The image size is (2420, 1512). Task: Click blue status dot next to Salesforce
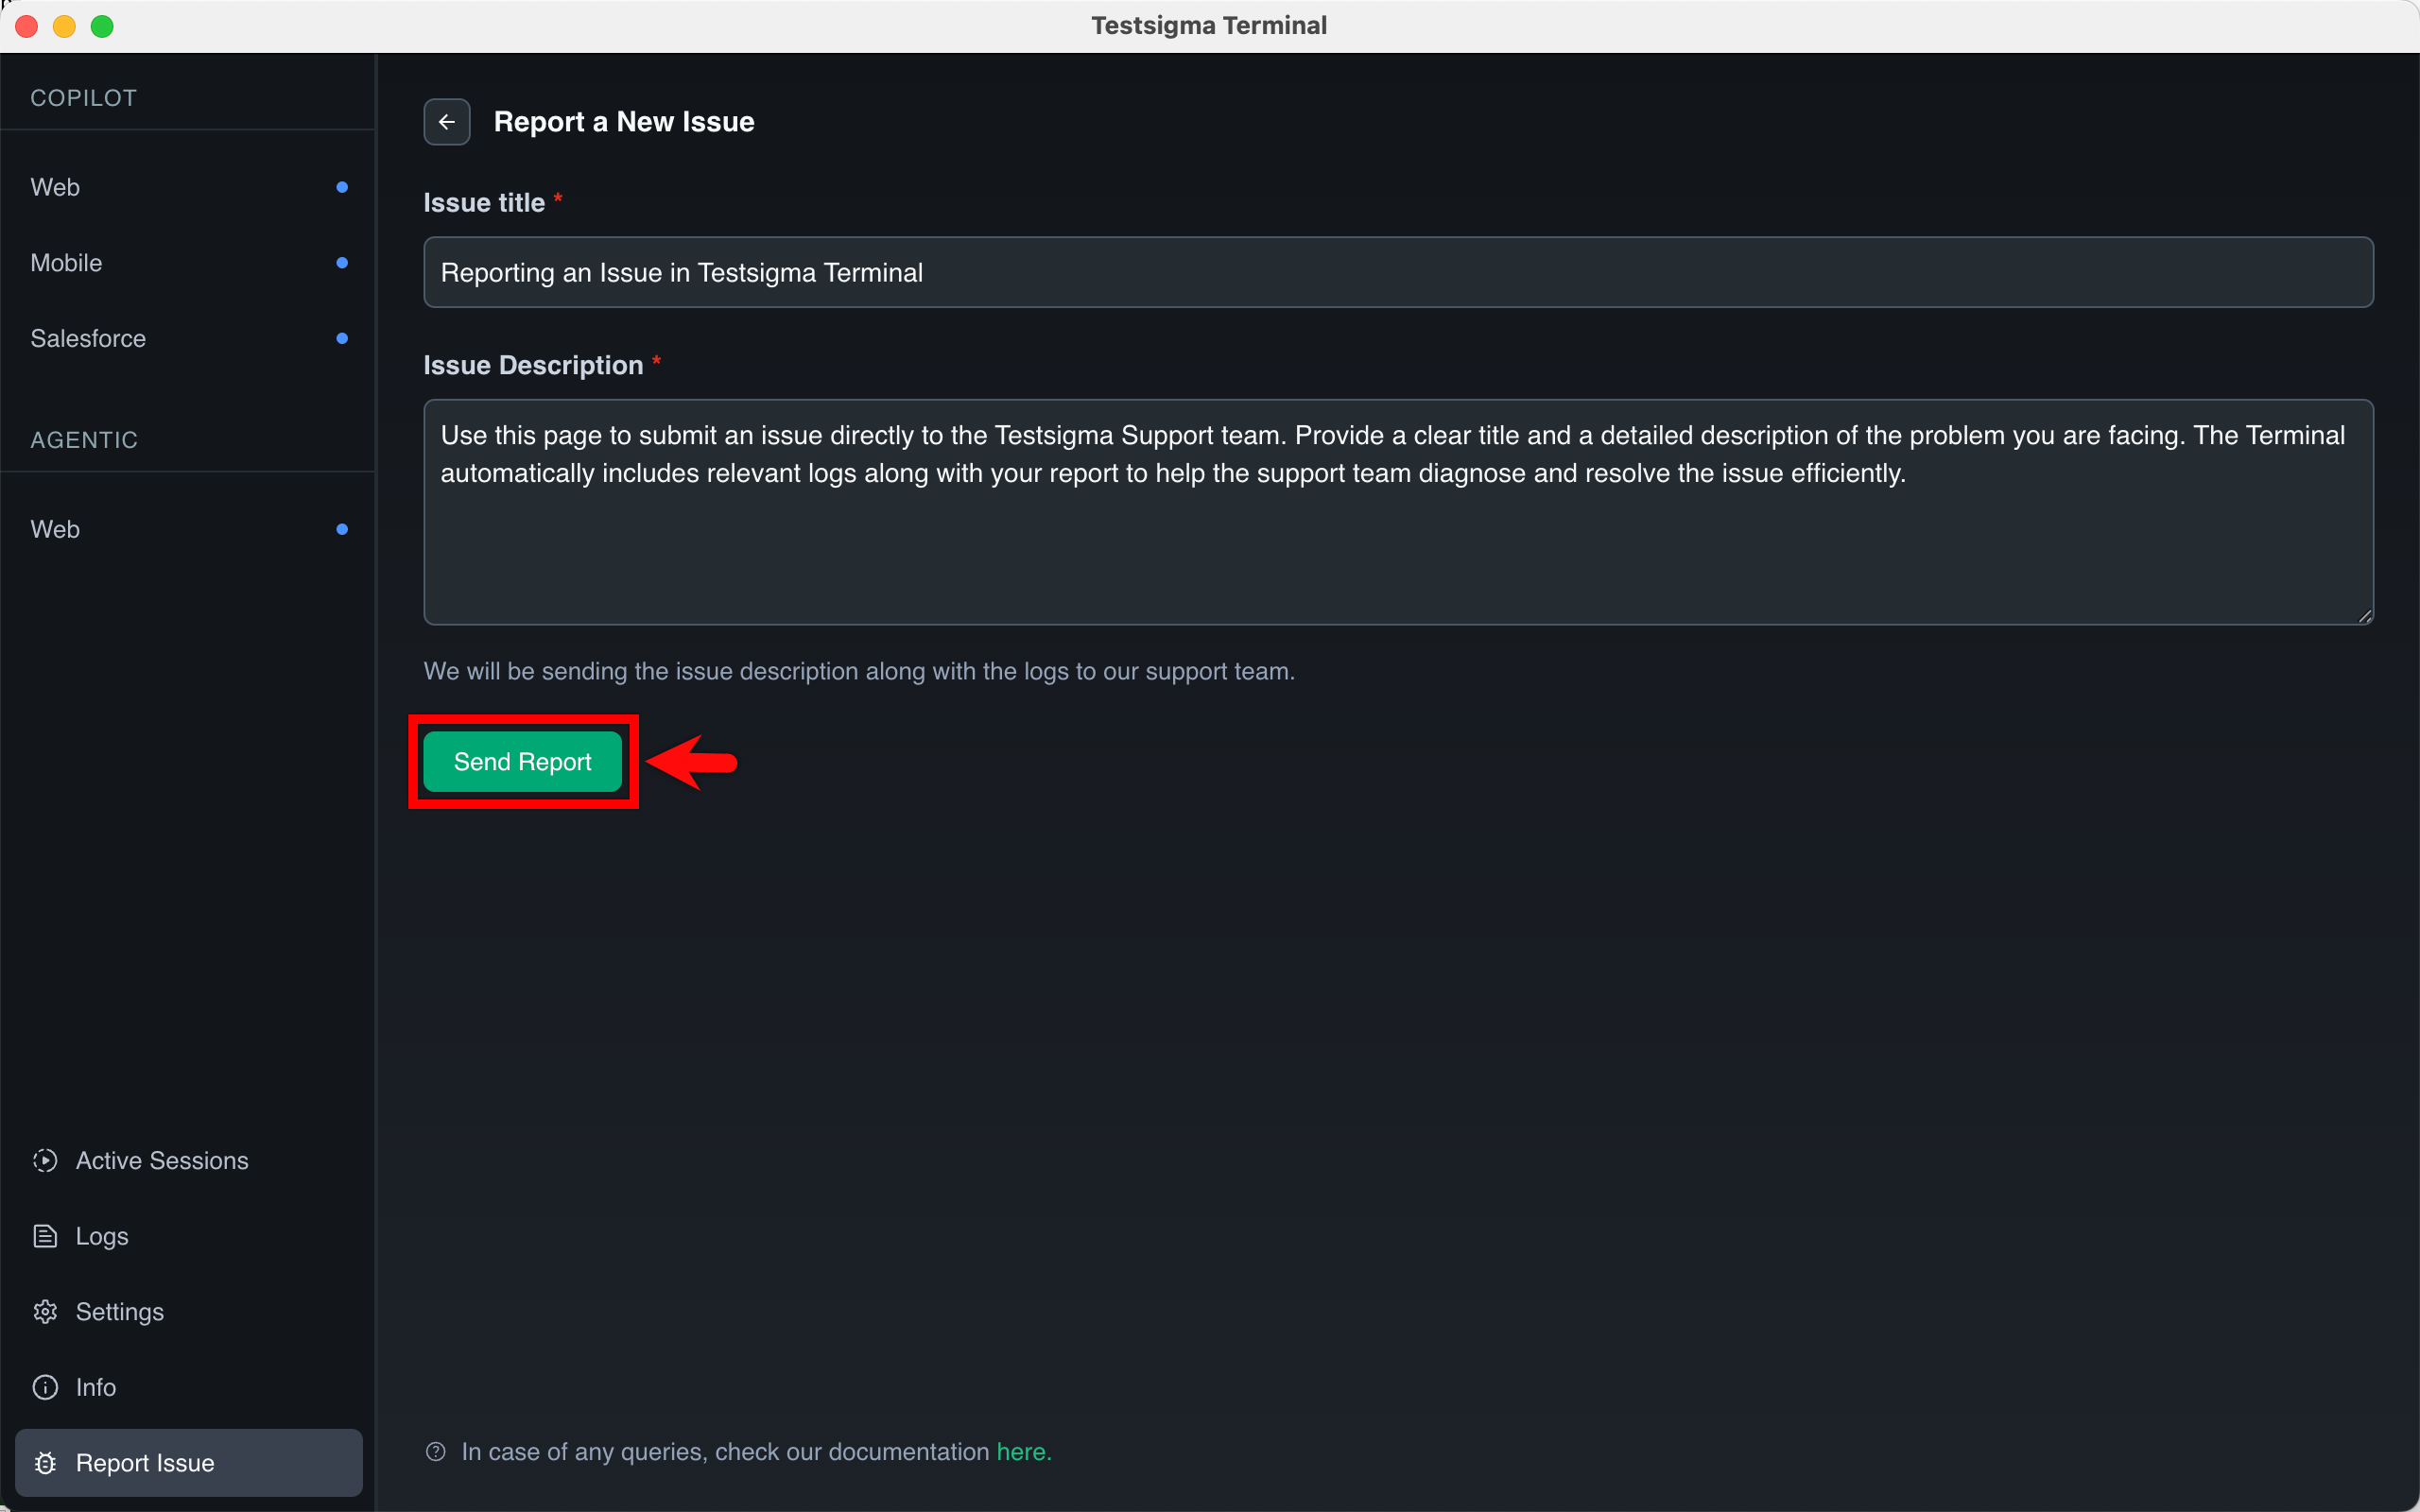[342, 338]
